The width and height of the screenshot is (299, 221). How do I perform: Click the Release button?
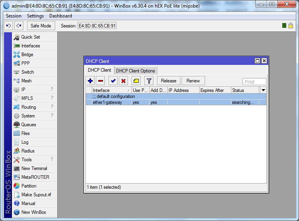[169, 81]
